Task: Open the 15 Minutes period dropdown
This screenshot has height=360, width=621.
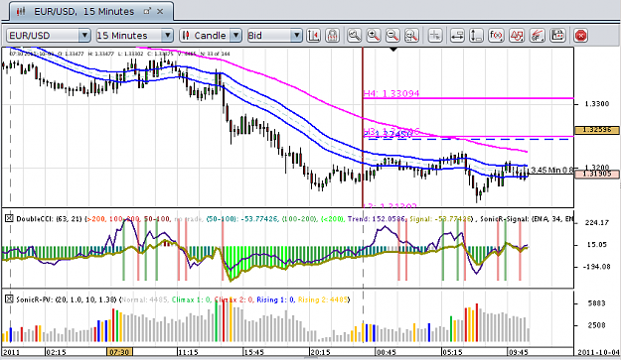Action: [x=135, y=36]
